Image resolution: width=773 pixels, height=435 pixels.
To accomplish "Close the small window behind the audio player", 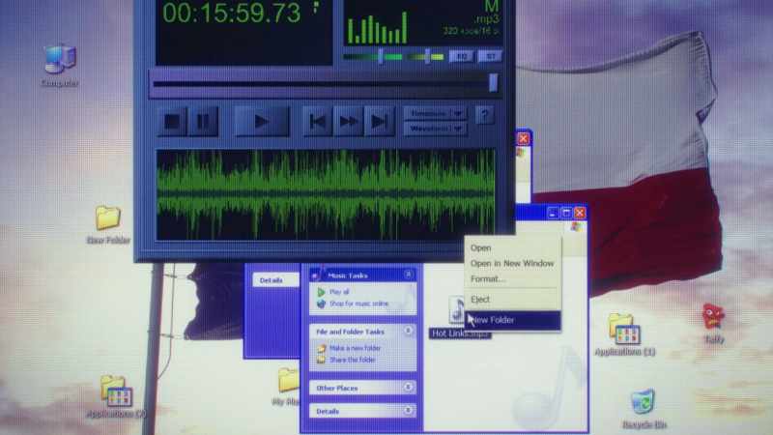I will pos(523,139).
